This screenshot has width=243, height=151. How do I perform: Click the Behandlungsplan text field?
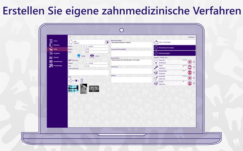(x=132, y=44)
